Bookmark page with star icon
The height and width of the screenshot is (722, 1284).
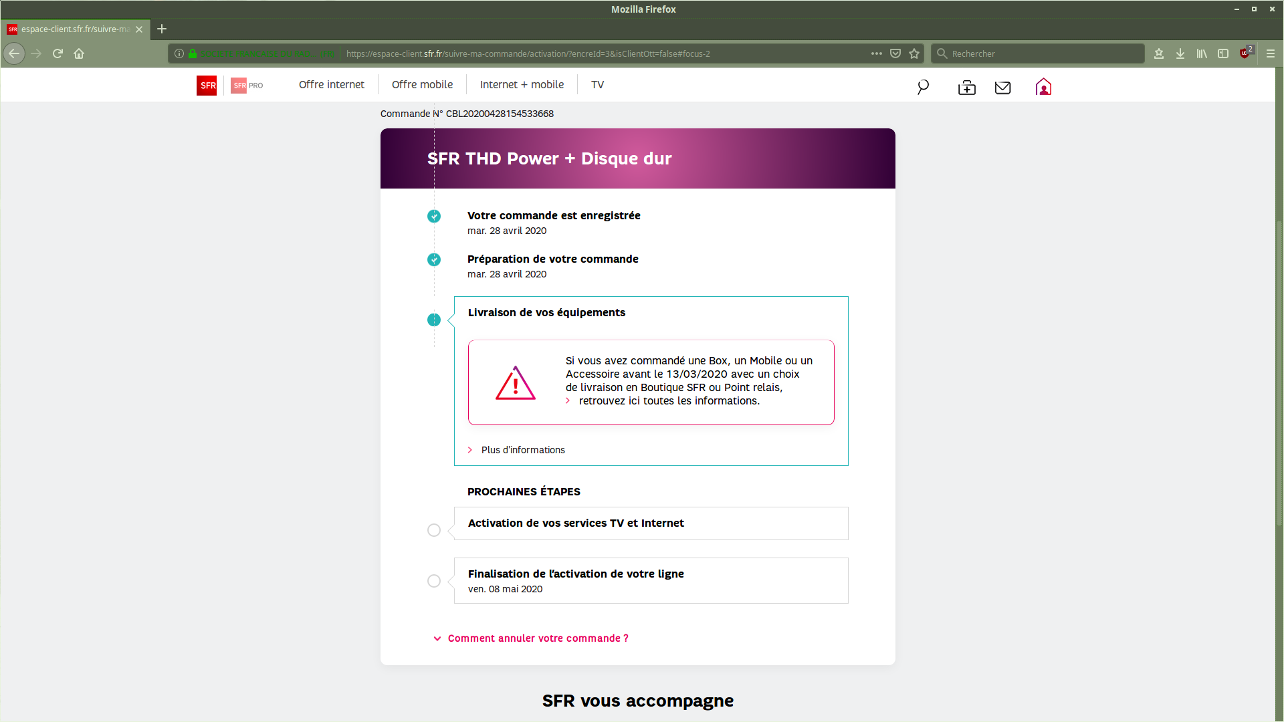(914, 53)
